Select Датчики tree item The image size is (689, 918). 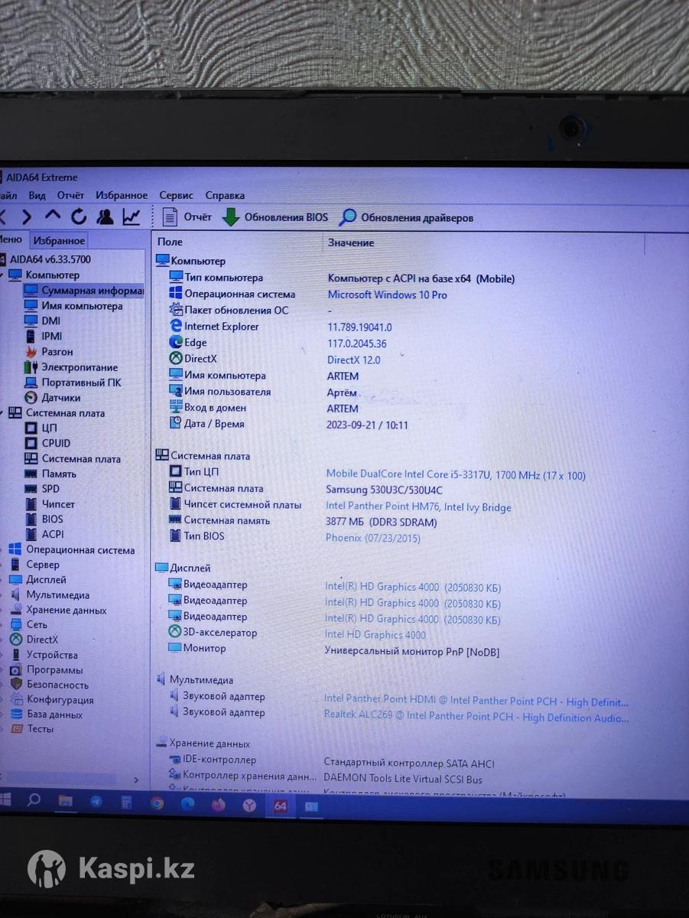tap(52, 398)
